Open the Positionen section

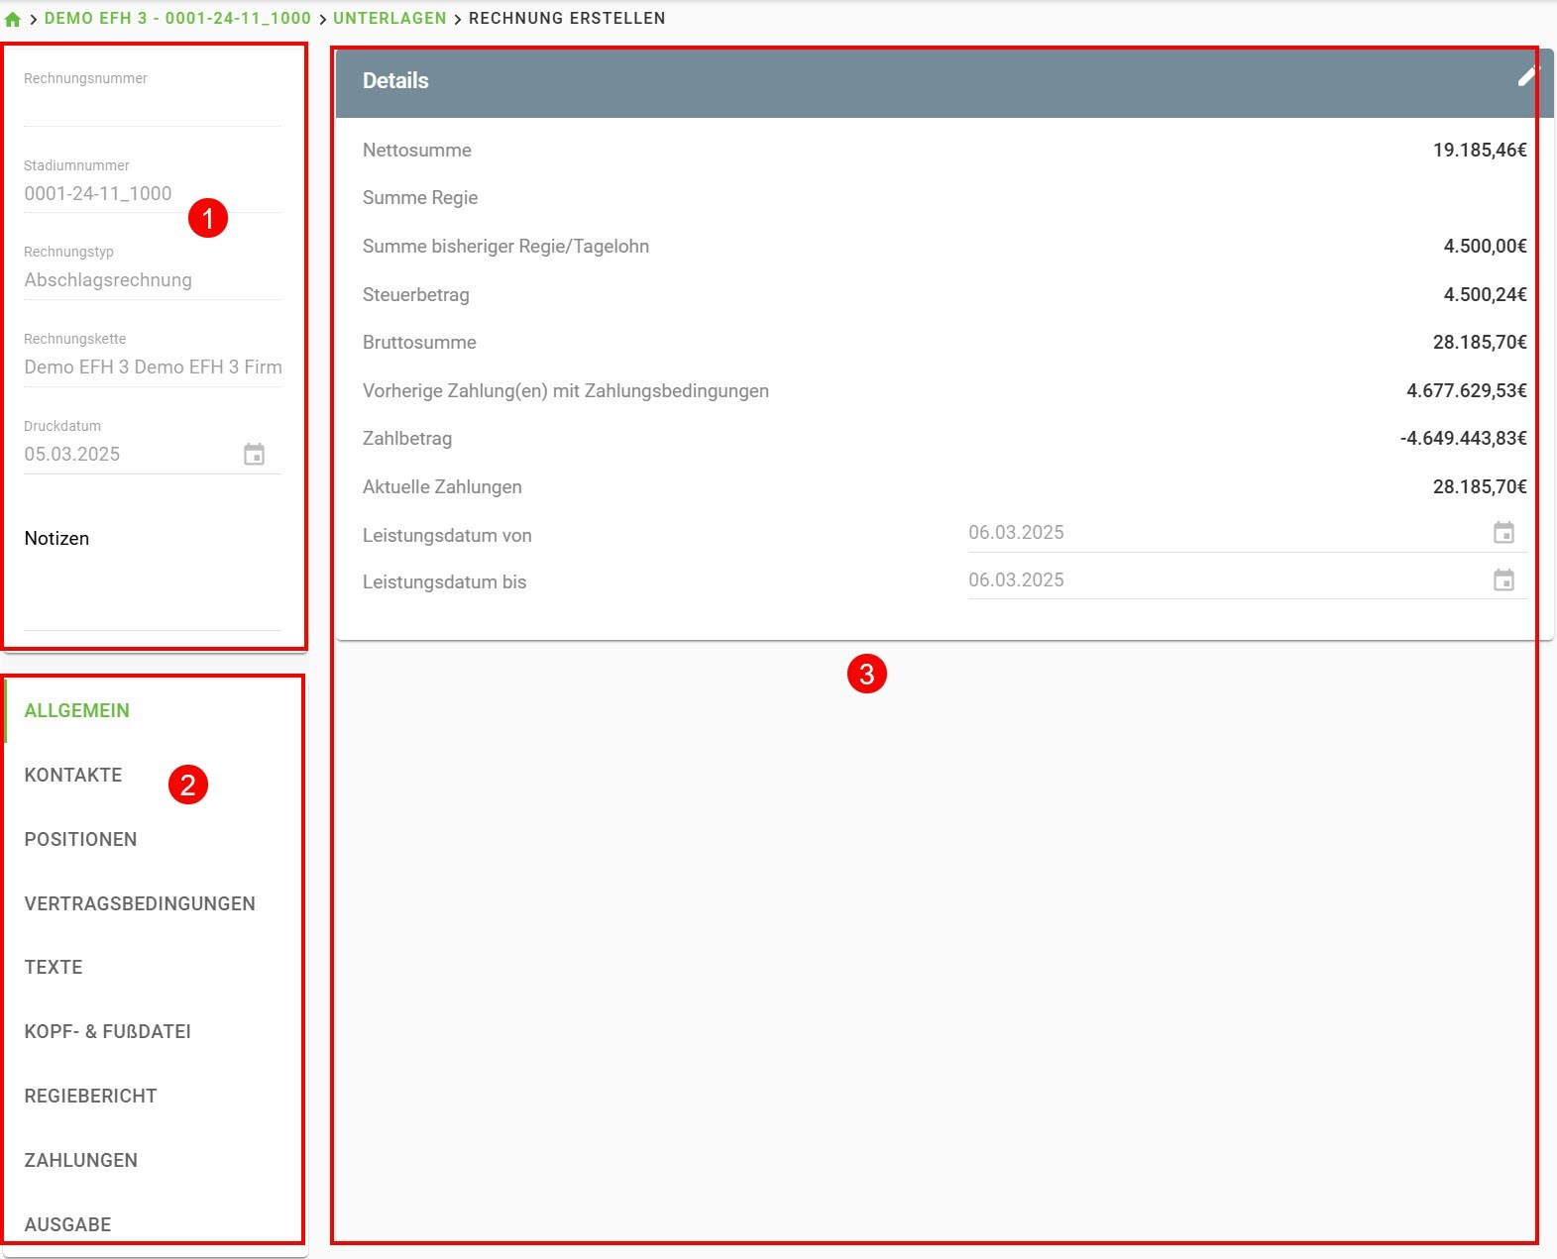coord(81,839)
